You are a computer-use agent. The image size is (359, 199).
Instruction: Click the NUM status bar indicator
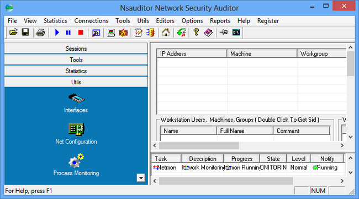[318, 191]
